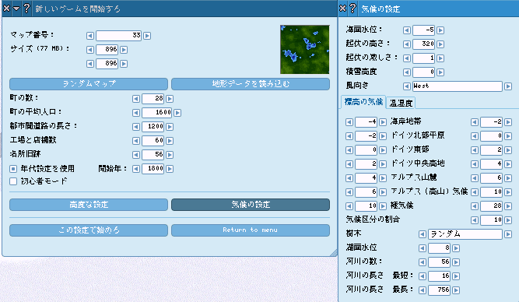Decrease 気候区分の割合 value
The width and height of the screenshot is (519, 302).
pos(475,220)
